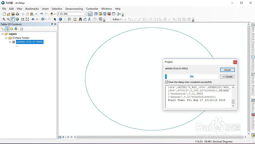Select the Zoom In tool
Viewport: 255px width, 144px height.
[4, 19]
